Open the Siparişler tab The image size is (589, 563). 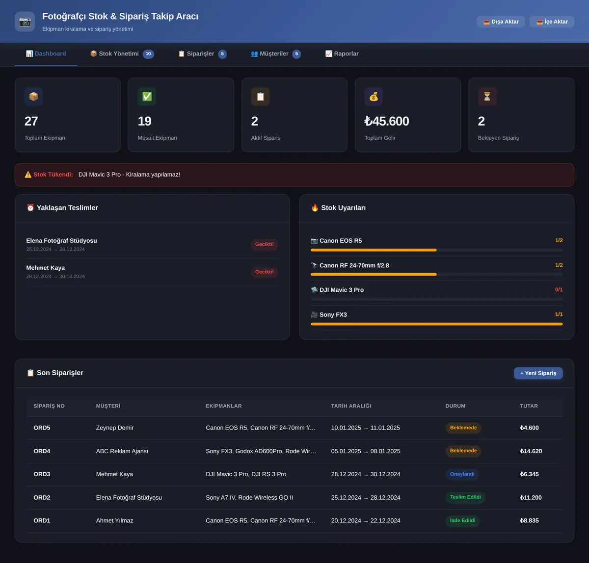click(x=202, y=54)
